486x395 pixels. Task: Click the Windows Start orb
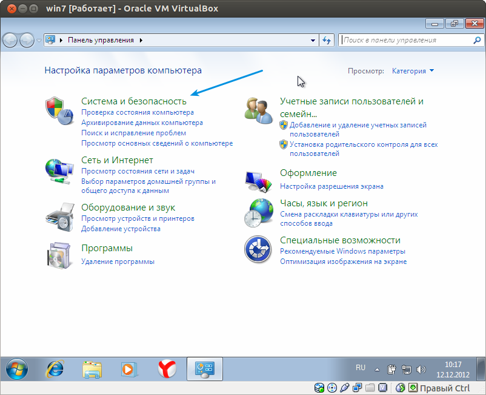coord(17,369)
